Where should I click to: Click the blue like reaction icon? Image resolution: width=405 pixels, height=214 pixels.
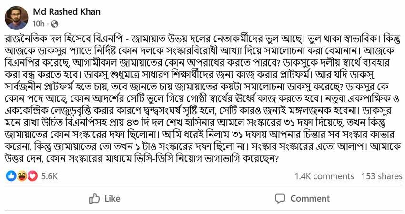pos(11,176)
